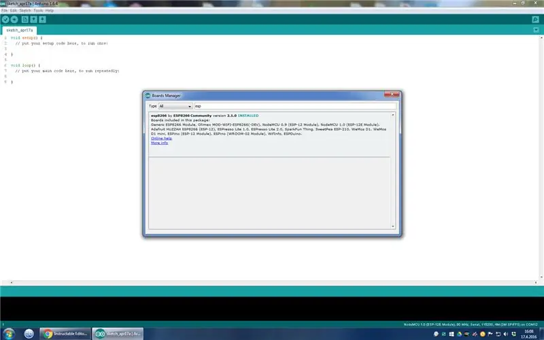Click the 'Boards included in this package' text
Image resolution: width=544 pixels, height=340 pixels.
(180, 120)
